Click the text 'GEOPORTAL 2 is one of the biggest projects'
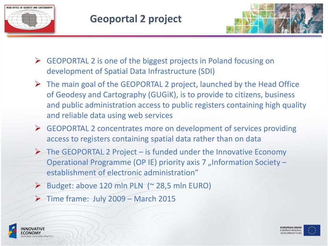This screenshot has width=328, height=246. pos(122,61)
